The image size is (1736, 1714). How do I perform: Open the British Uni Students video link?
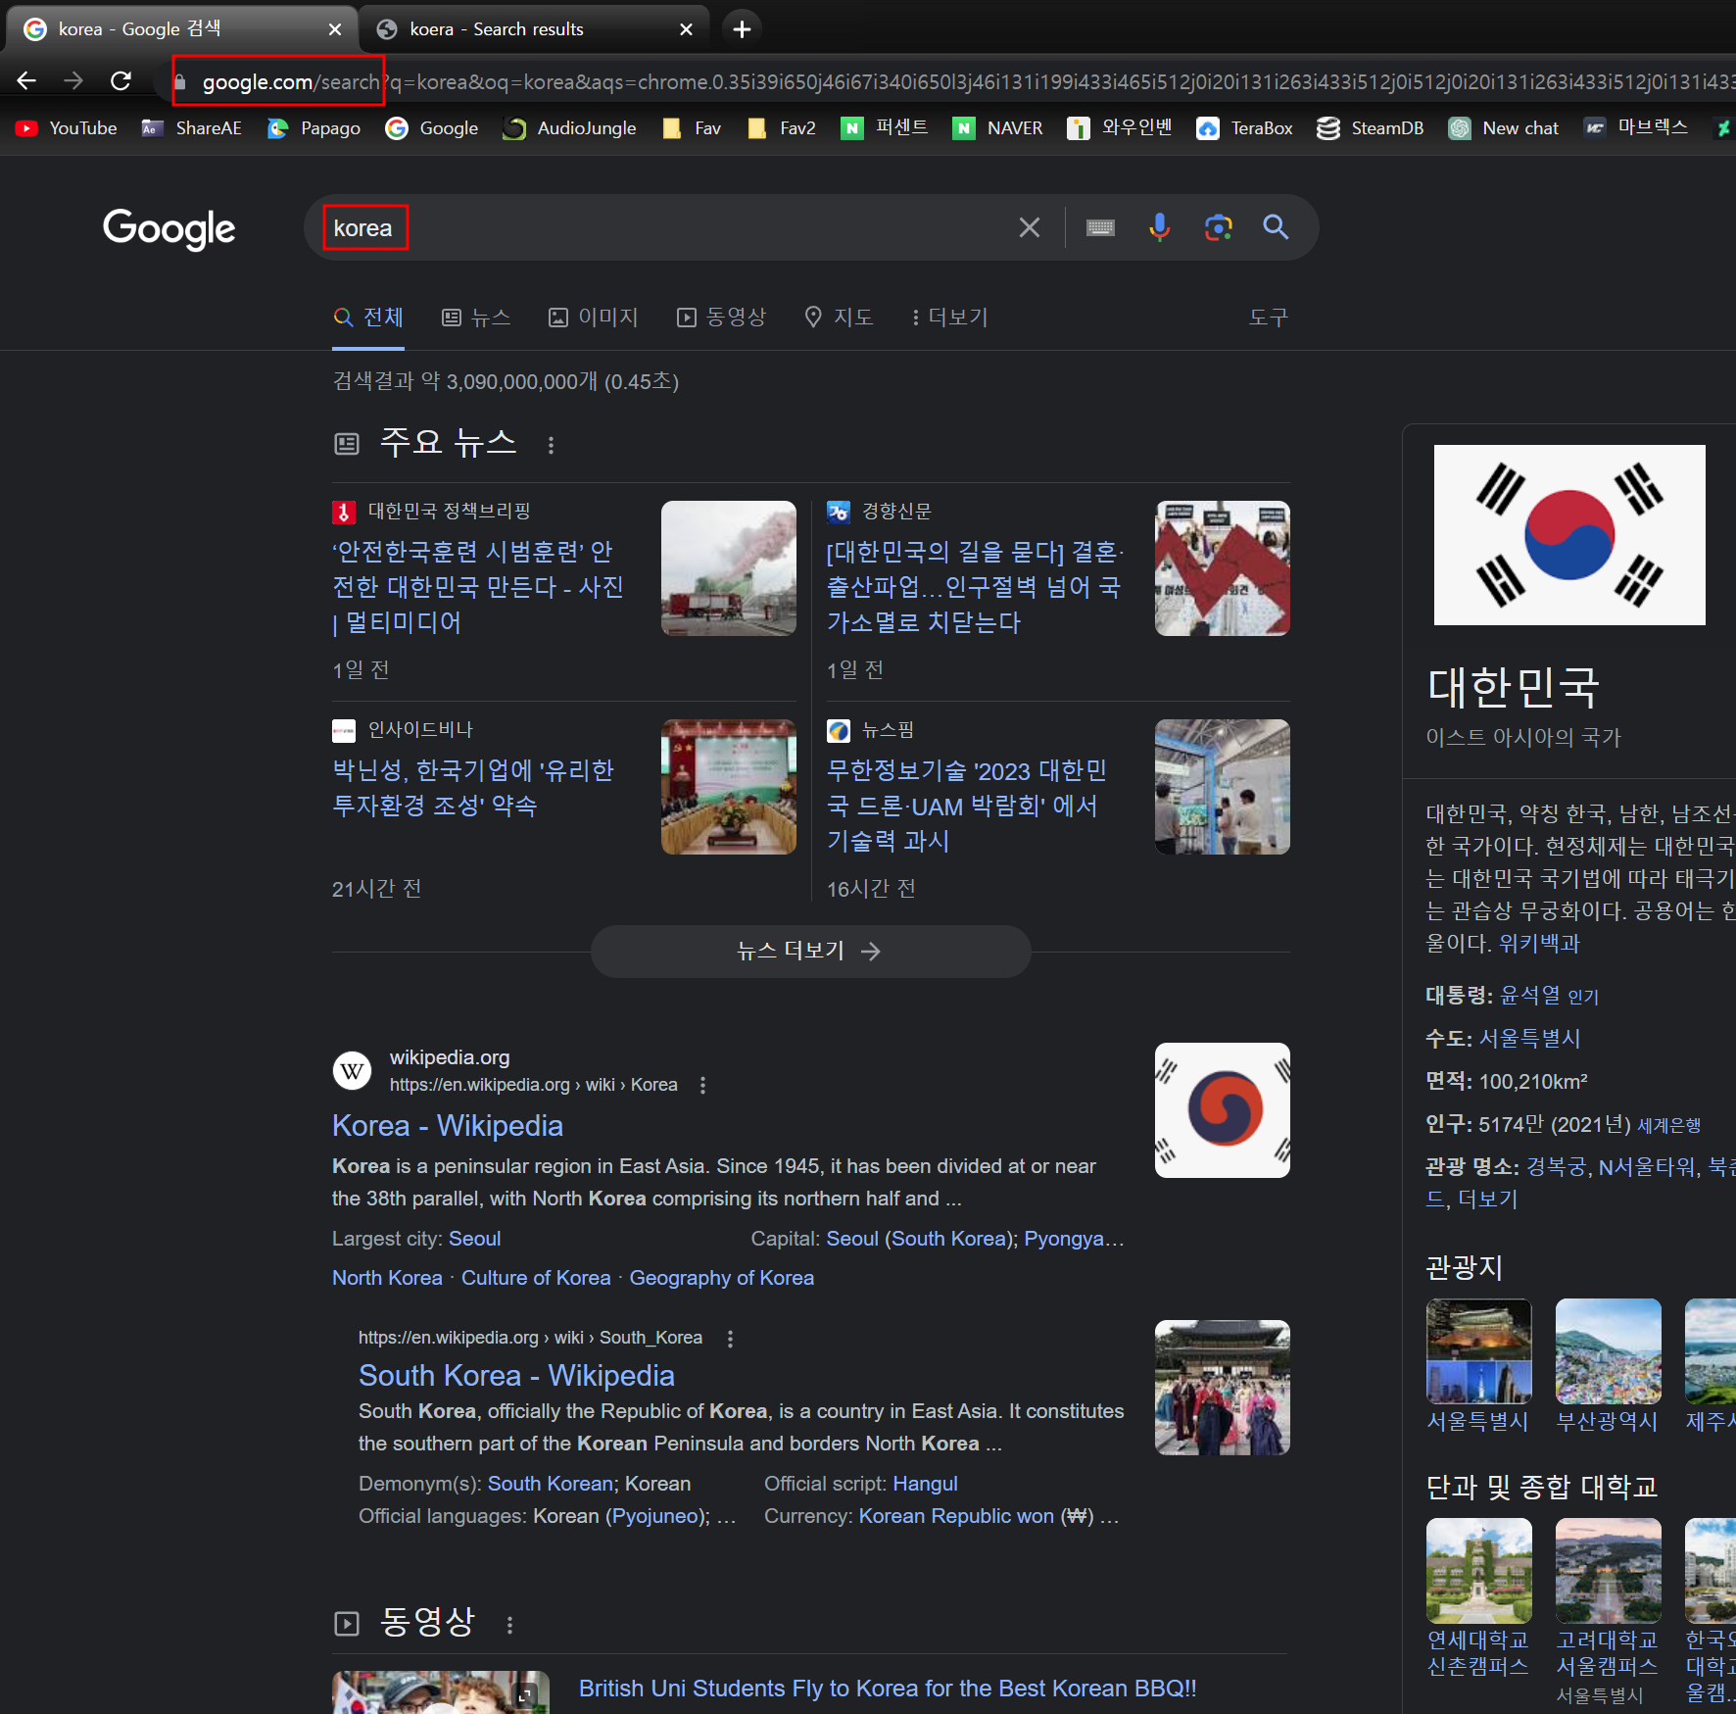tap(888, 1689)
